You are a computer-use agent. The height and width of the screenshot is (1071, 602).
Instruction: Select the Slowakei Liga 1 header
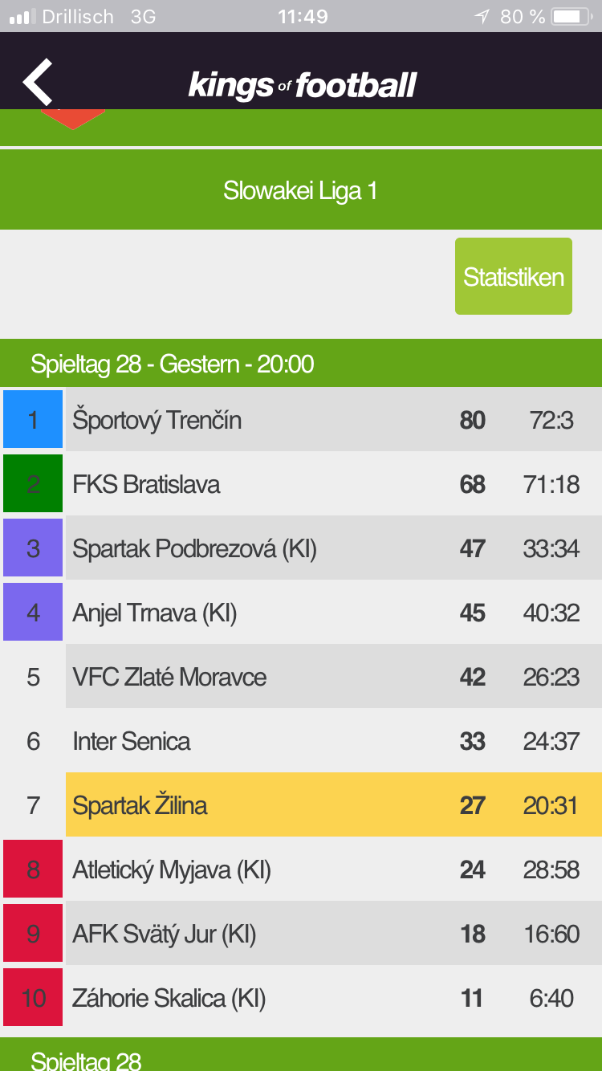pos(301,190)
